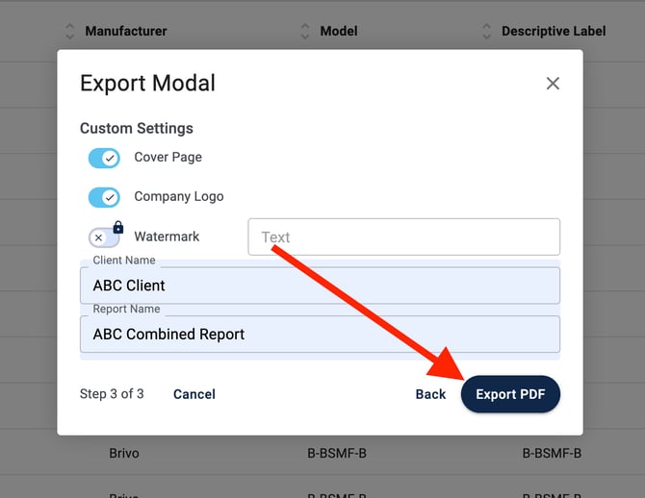Enable the Watermark toggle switch

(x=103, y=237)
